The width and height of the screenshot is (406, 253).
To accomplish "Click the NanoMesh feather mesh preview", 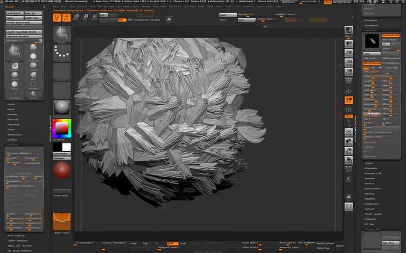I will tap(372, 41).
